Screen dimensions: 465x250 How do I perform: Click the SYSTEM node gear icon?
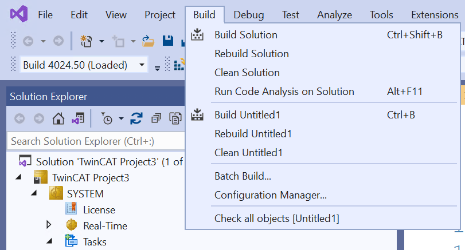click(56, 193)
